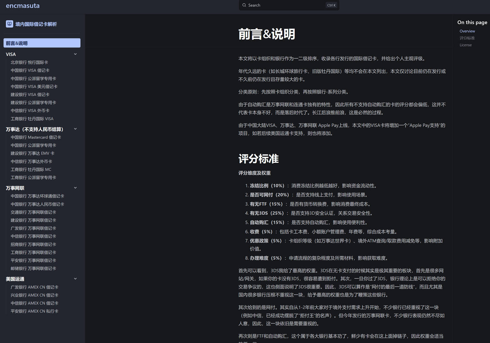This screenshot has height=343, width=490.
Task: Open 中国银行 VISA 美元借记卡 page
Action: (34, 86)
